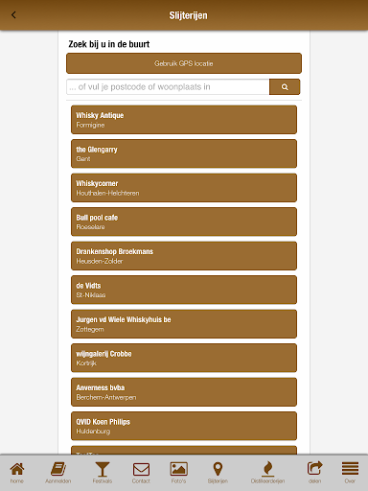This screenshot has height=491, width=368.
Task: Open QVID Koen Philips Huldenburg entry
Action: tap(184, 426)
